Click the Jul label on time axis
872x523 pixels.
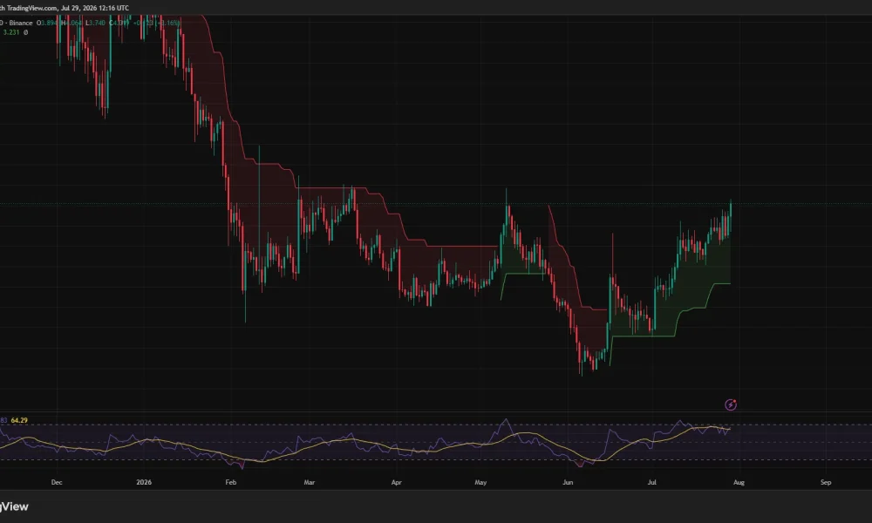(651, 482)
